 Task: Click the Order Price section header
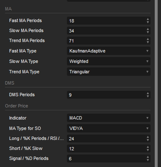(17, 106)
